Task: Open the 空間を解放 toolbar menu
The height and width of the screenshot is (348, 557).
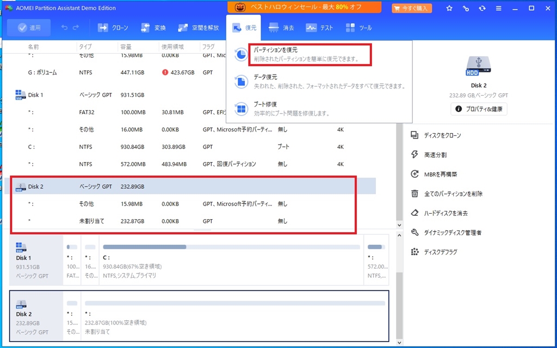Action: click(x=198, y=28)
